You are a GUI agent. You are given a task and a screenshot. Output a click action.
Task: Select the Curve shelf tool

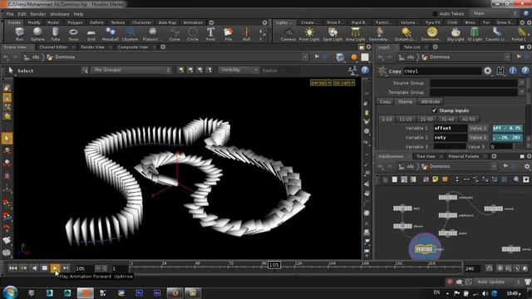pos(175,34)
